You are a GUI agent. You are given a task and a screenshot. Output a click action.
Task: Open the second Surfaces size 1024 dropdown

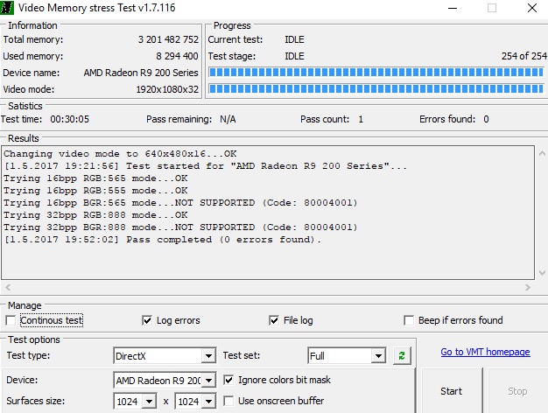coord(208,402)
